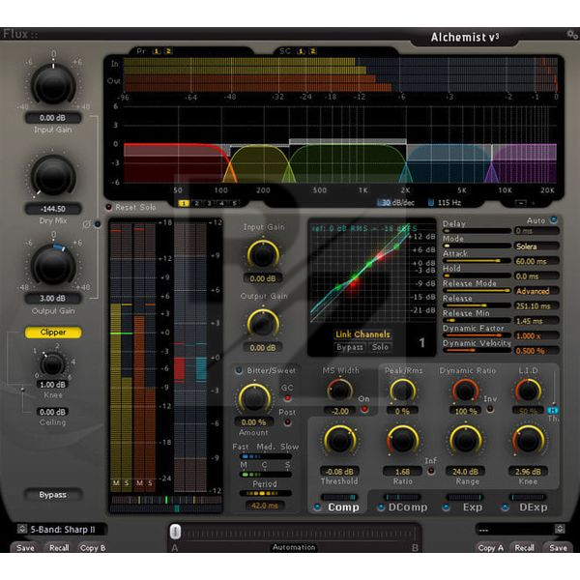Screen dimensions: 580x580
Task: Click the blue H Th. handle
Action: [x=553, y=410]
